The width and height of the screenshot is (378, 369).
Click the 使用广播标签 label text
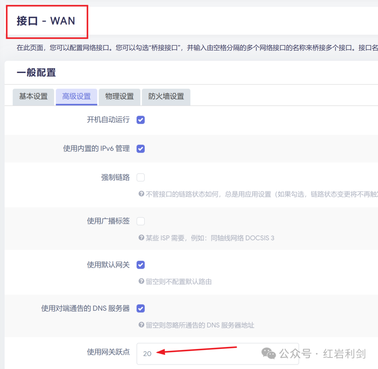[x=108, y=221]
